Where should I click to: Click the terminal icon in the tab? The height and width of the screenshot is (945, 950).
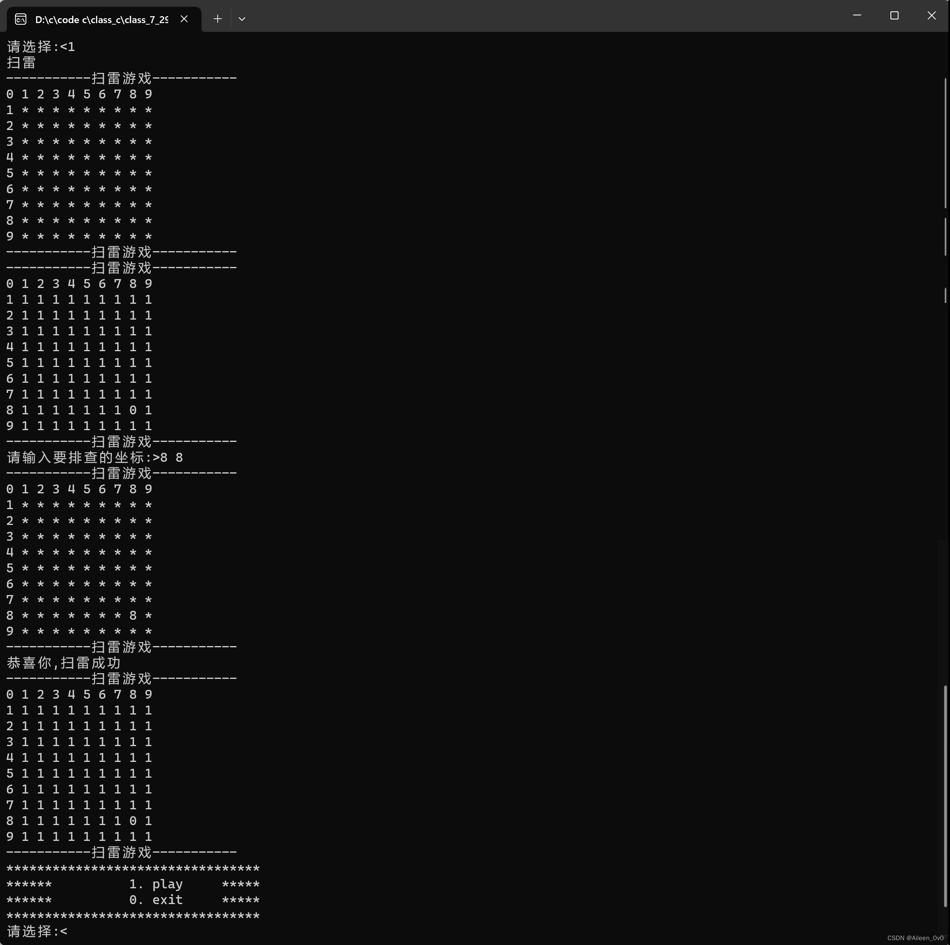click(x=21, y=19)
